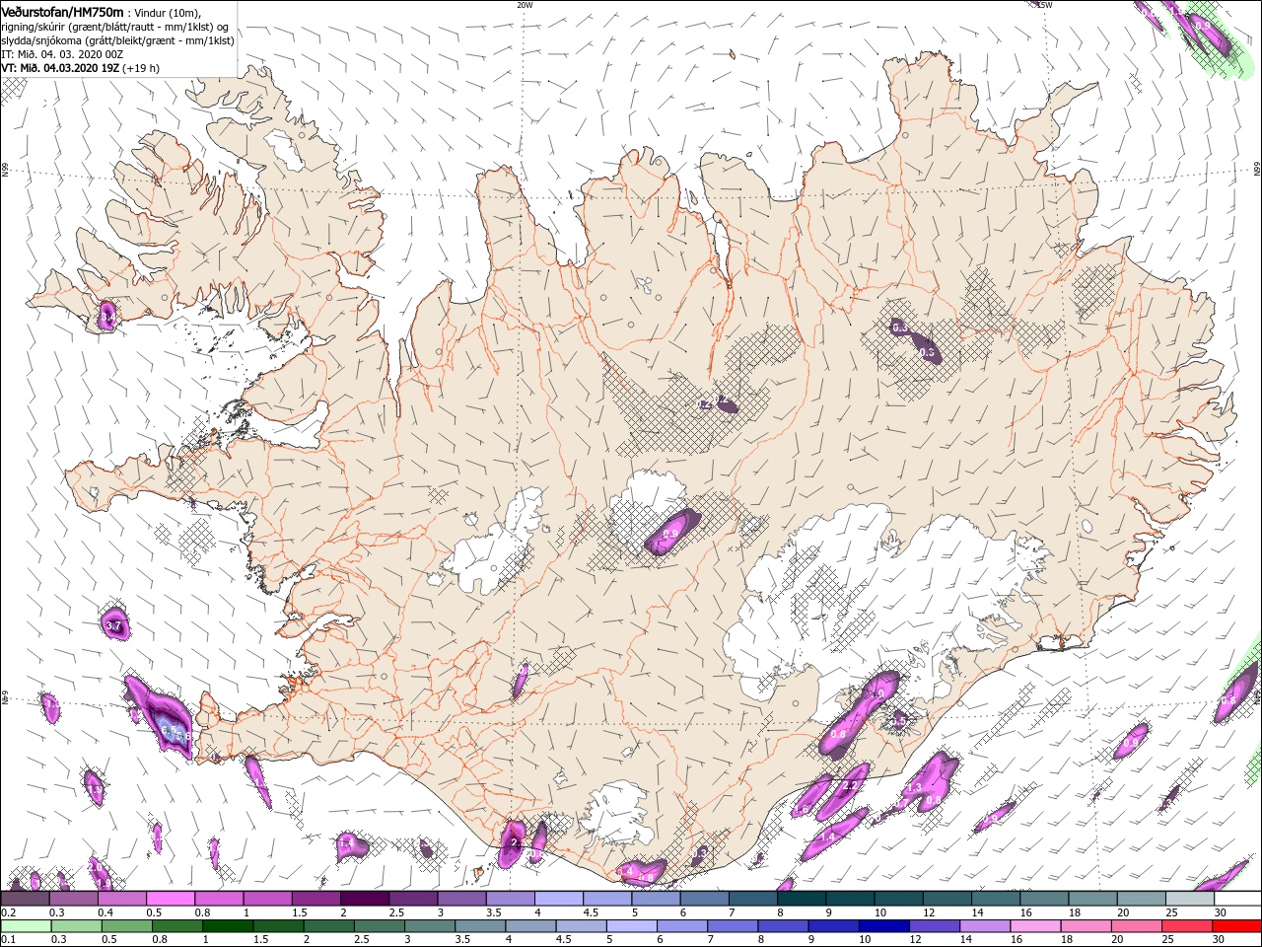The width and height of the screenshot is (1262, 947).
Task: Click the 'VT: Mið. 04.03.2020 19Z' valid time
Action: (x=60, y=68)
